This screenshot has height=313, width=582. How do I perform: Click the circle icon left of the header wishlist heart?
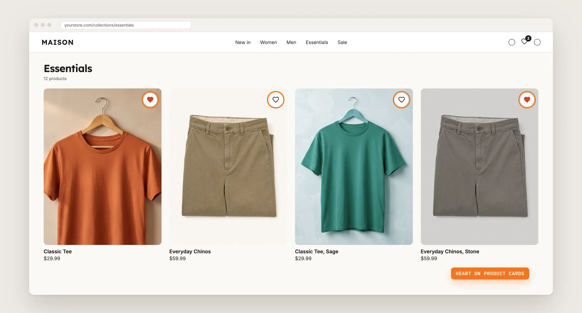point(512,42)
